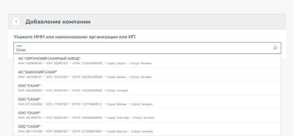Choose АО "ЗАИНСКИЙ САХАР" from list
Screen dimensions: 294x136
coord(38,72)
